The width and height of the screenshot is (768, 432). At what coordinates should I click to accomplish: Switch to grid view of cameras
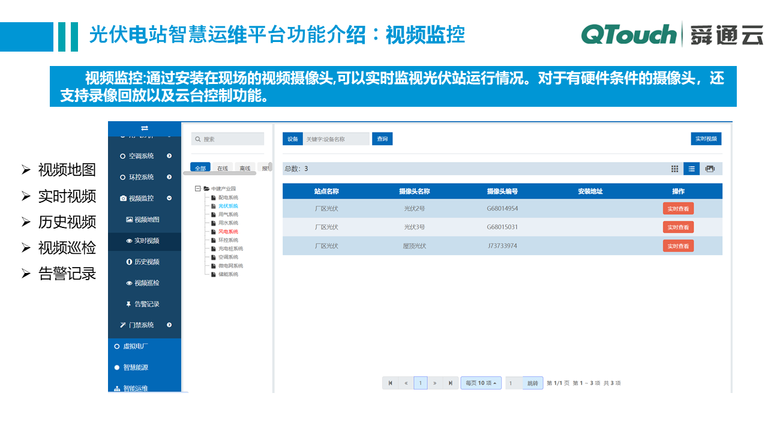pos(674,169)
